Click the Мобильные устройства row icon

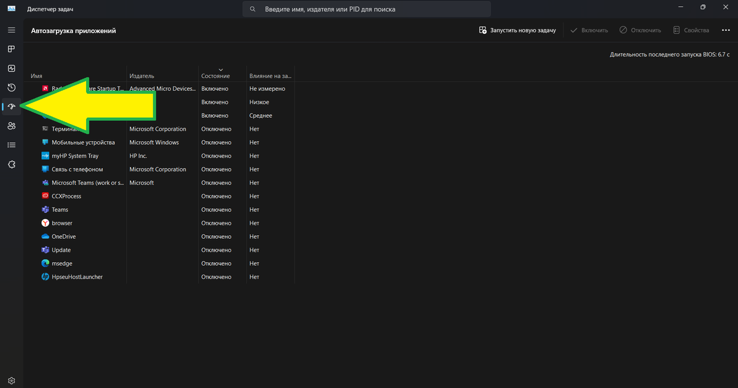46,142
